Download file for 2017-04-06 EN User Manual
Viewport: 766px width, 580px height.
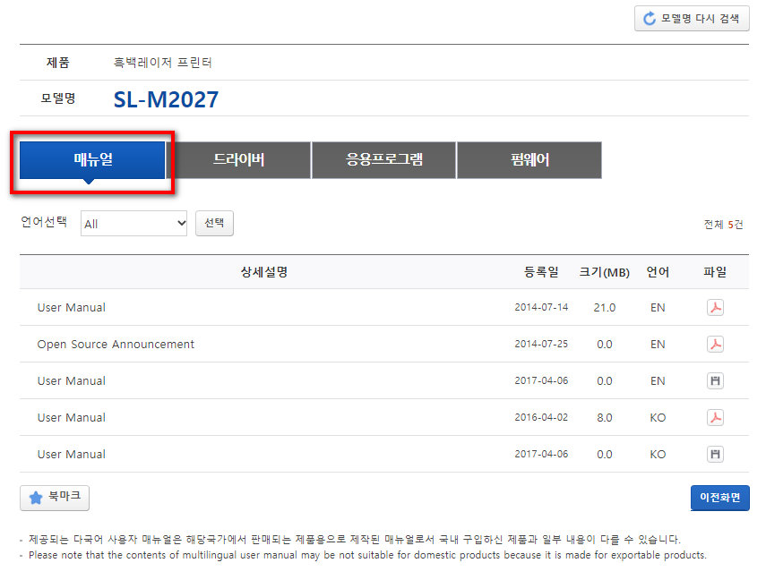(x=715, y=380)
